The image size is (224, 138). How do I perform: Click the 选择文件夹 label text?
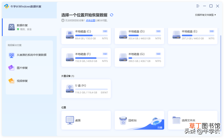tap(188, 121)
